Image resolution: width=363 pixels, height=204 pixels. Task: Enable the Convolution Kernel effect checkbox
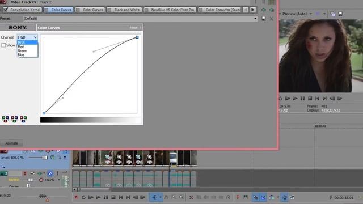point(6,10)
